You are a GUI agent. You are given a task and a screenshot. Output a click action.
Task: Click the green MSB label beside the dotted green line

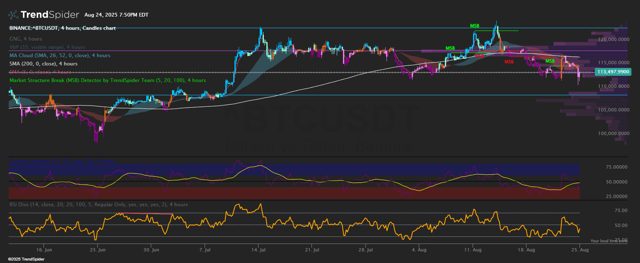[x=475, y=26]
